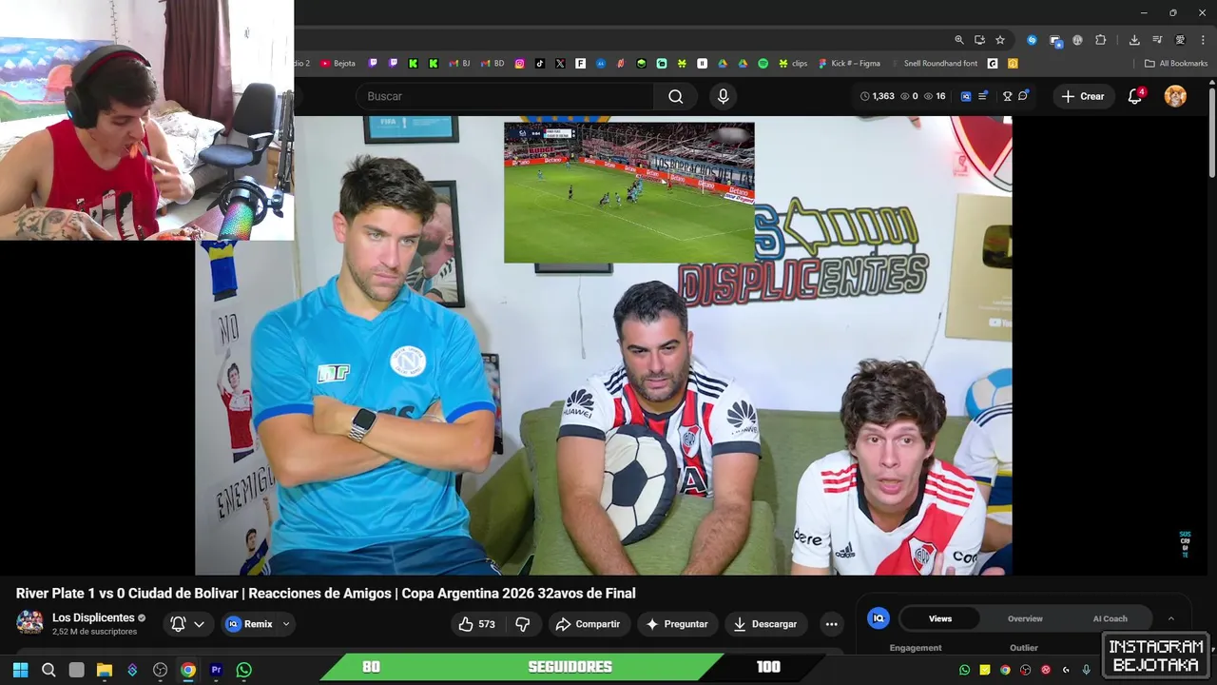Open the Gmail BJ bookmark

point(459,64)
